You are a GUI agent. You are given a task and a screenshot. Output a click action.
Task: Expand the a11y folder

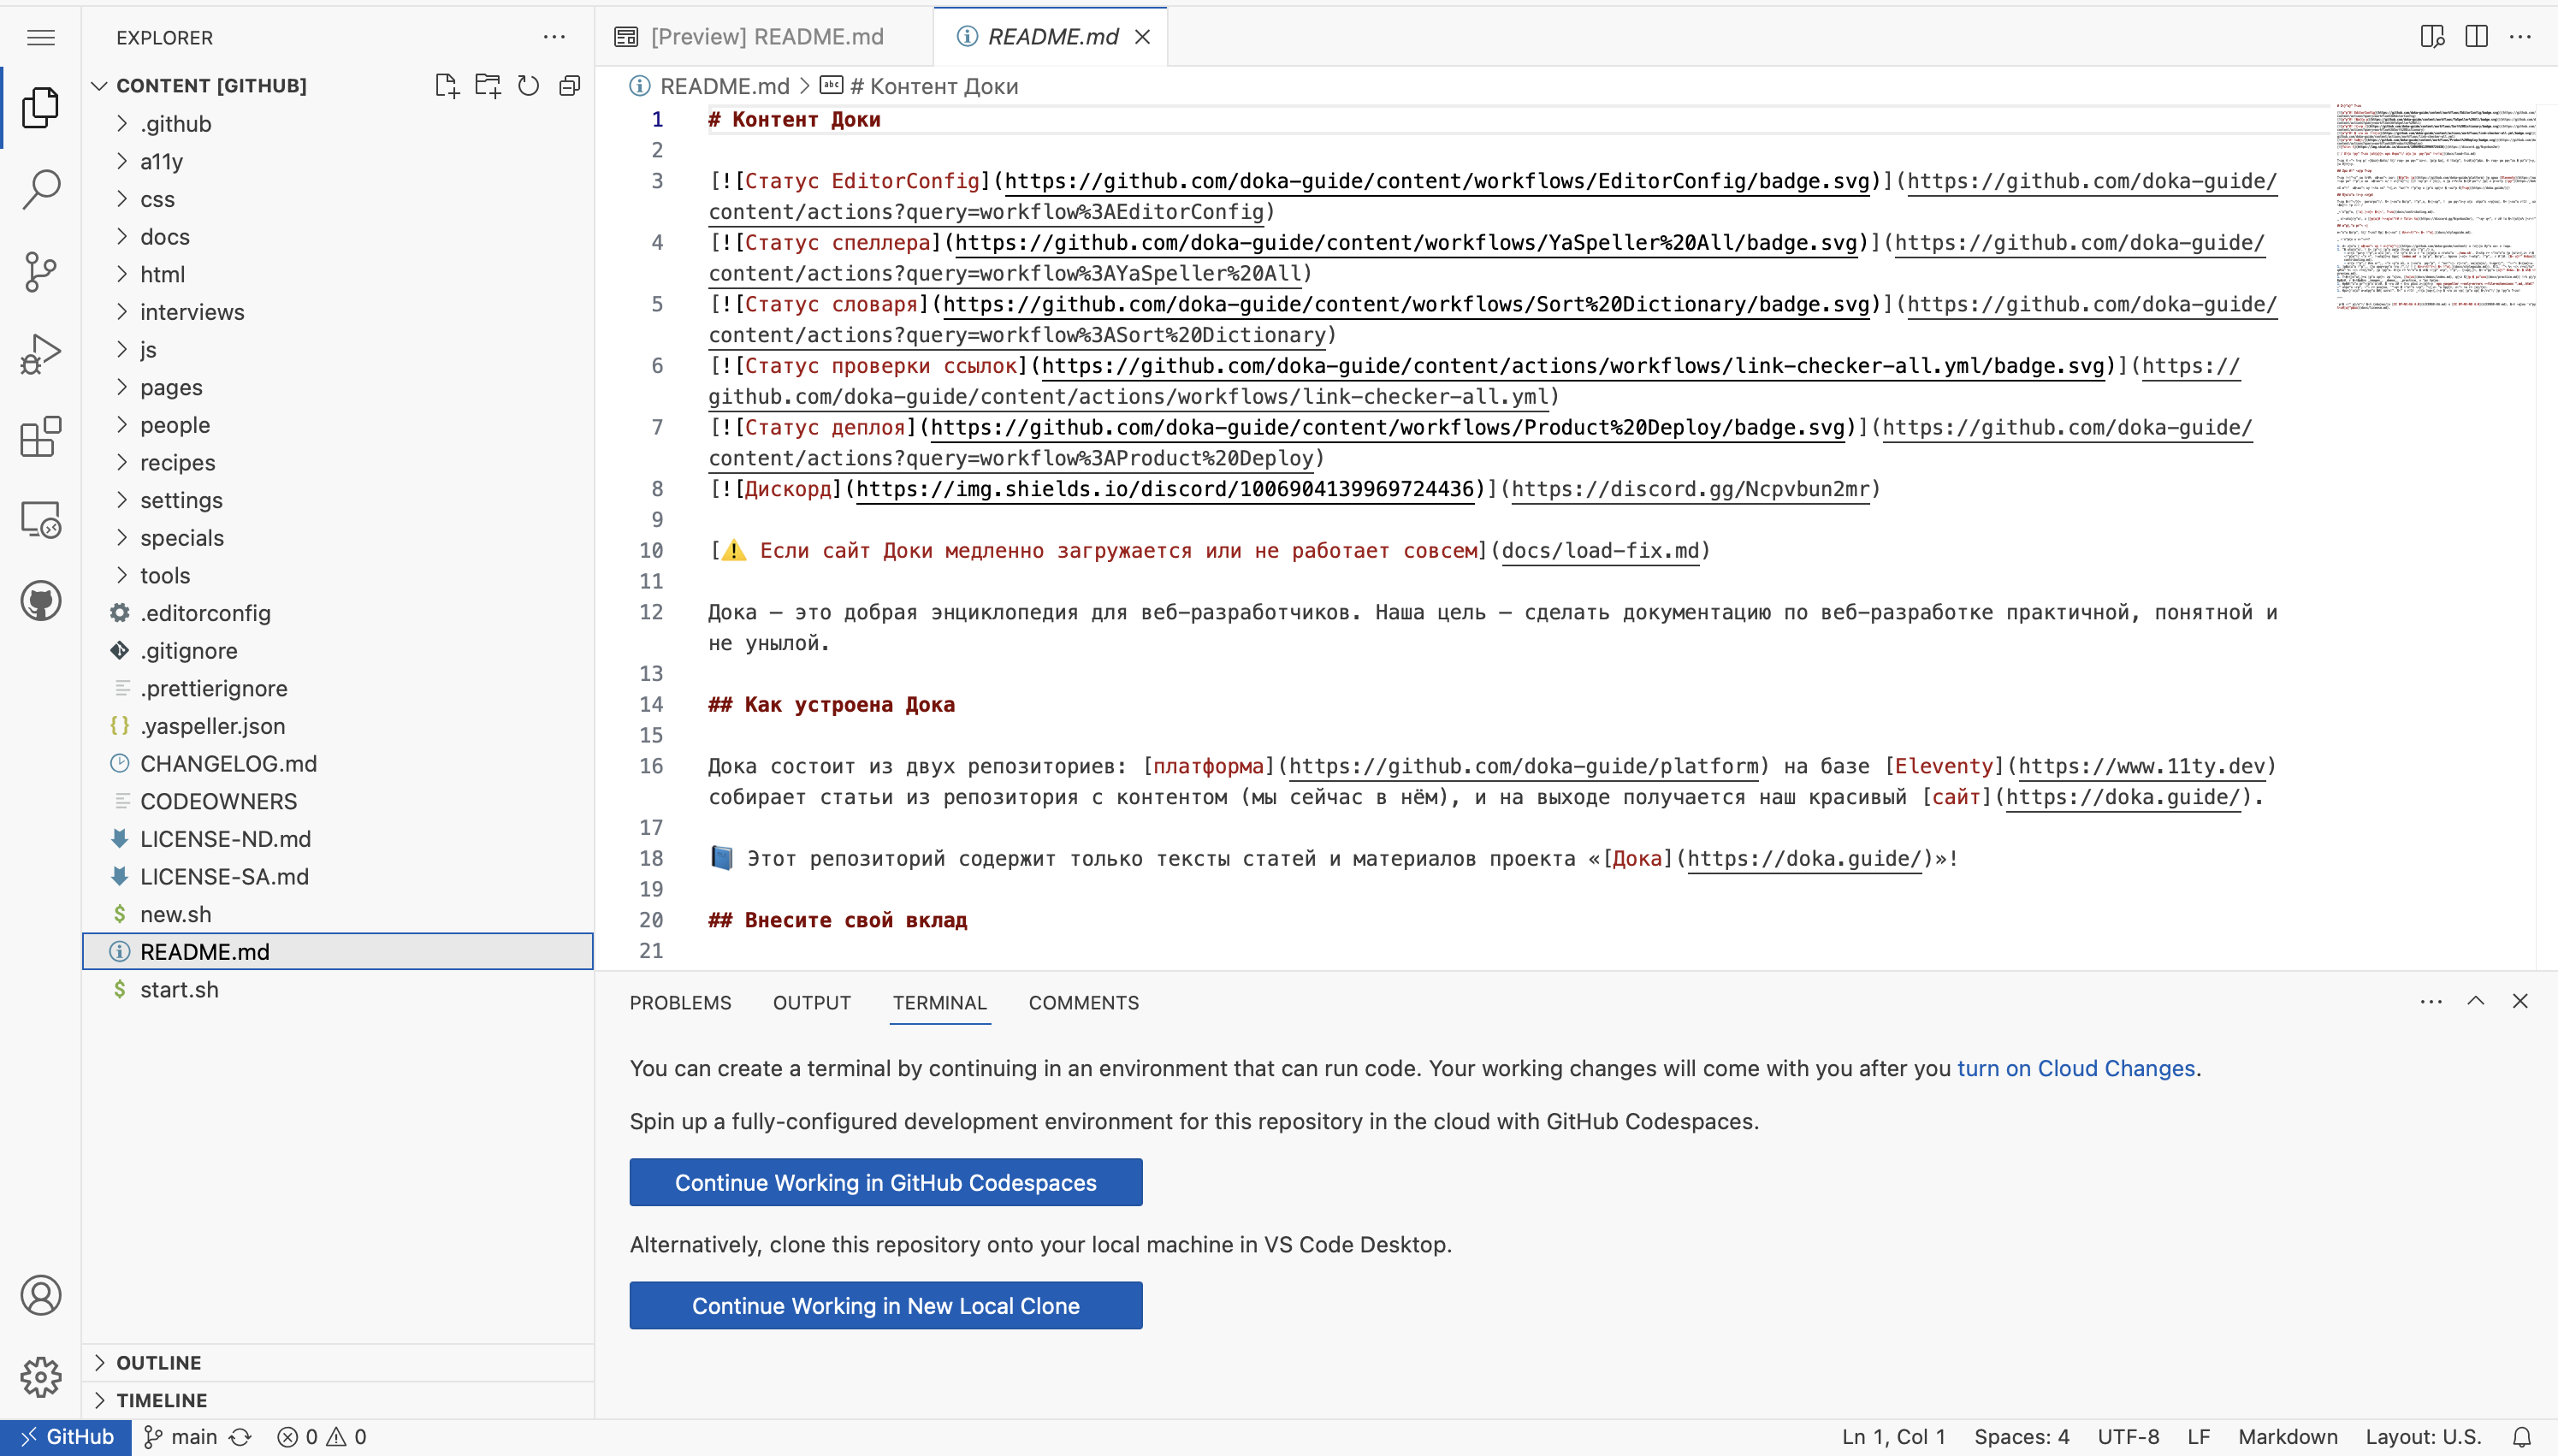coord(338,162)
